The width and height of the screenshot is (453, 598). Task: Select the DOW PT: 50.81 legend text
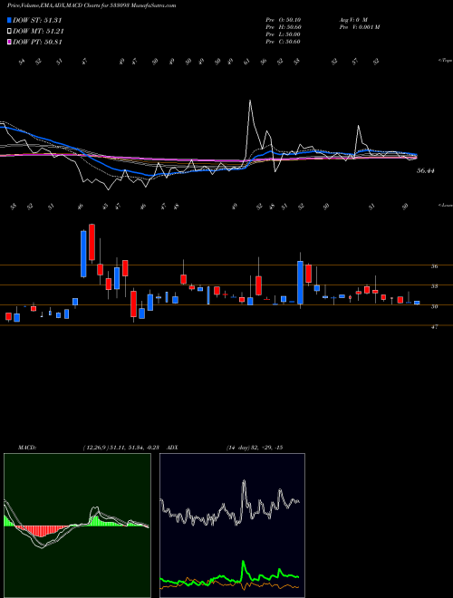click(x=37, y=42)
